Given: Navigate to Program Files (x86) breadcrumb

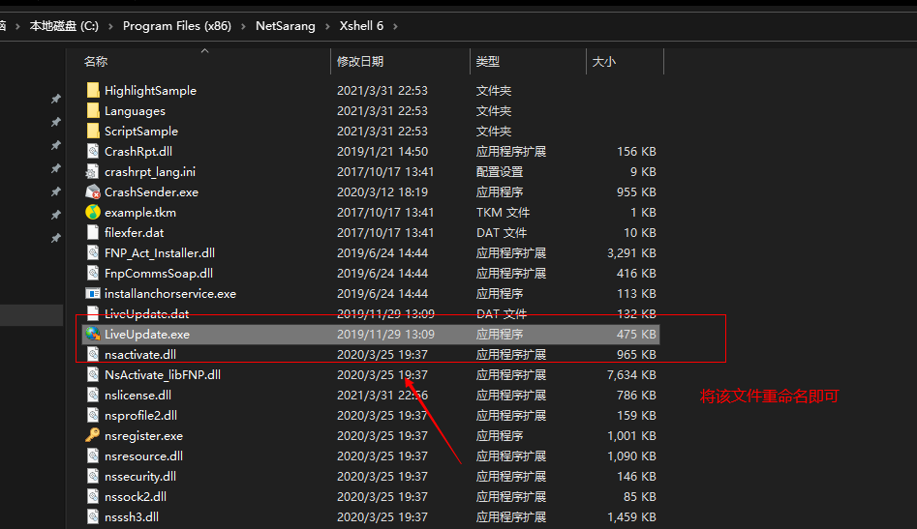Looking at the screenshot, I should (x=177, y=26).
